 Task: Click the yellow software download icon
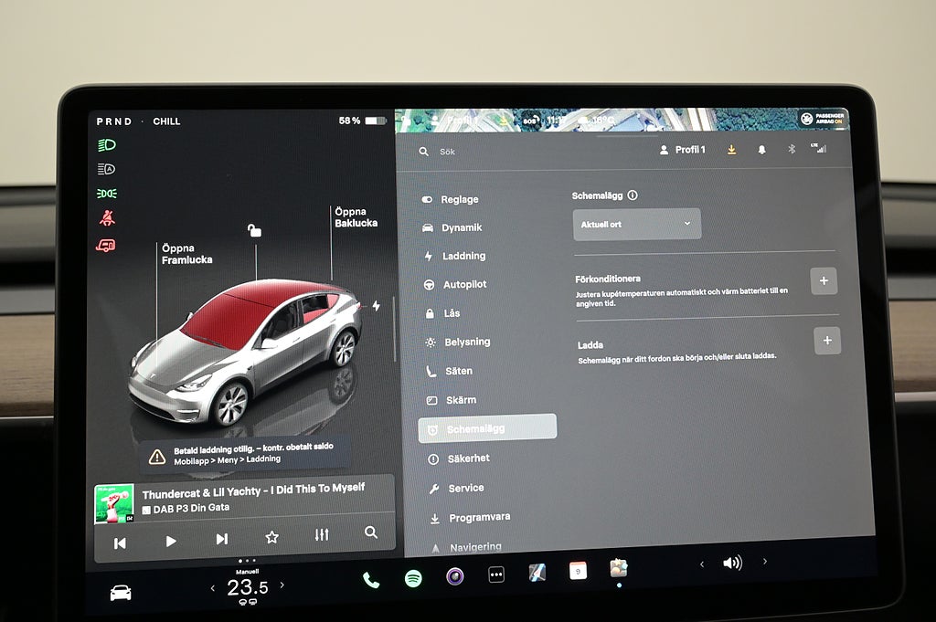731,150
